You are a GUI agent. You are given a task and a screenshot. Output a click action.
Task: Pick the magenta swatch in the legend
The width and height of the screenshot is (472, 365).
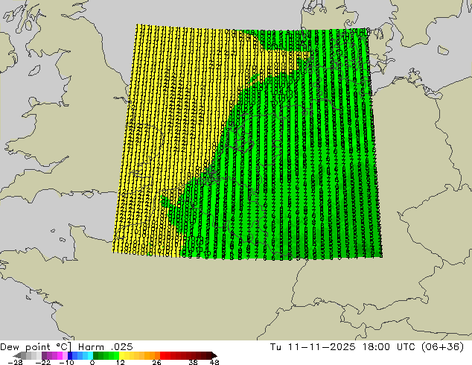(60, 355)
